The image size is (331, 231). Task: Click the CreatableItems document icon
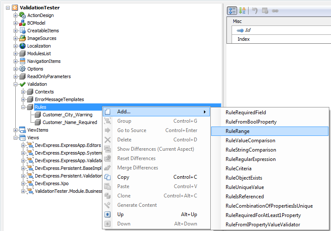point(23,31)
